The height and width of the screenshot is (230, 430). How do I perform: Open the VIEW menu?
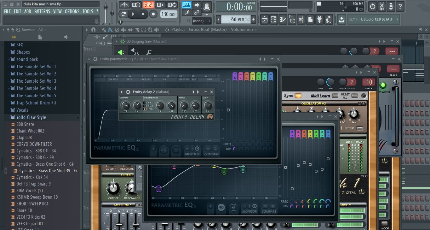click(x=57, y=11)
